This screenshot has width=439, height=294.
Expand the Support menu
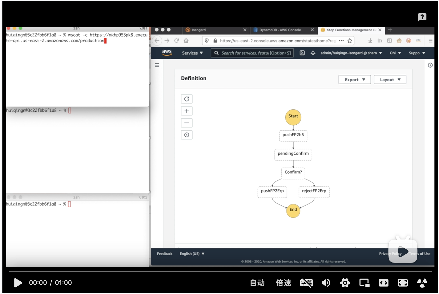(x=417, y=53)
